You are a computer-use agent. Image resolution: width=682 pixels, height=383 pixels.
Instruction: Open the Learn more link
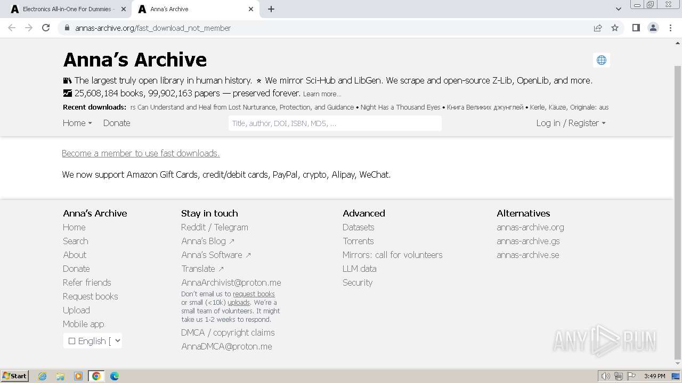point(322,94)
